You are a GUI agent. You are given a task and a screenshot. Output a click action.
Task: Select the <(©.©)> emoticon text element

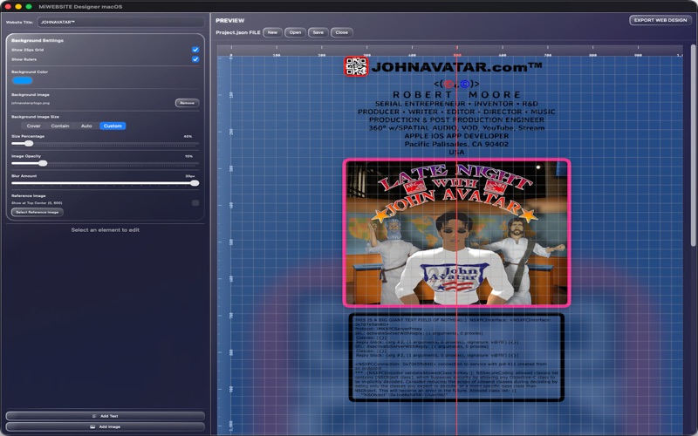[456, 84]
